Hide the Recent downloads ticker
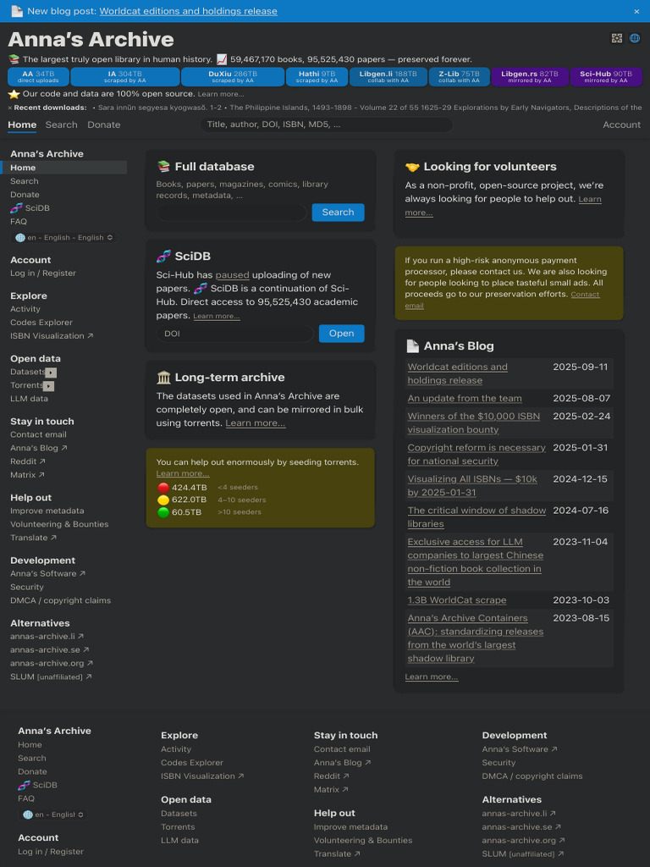 pos(10,108)
